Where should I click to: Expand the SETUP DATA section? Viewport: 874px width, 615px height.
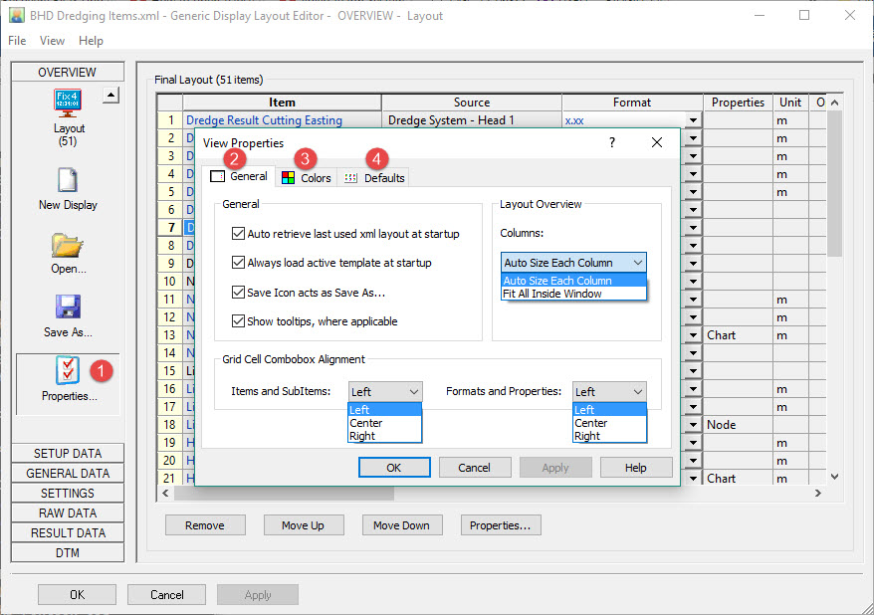(68, 454)
